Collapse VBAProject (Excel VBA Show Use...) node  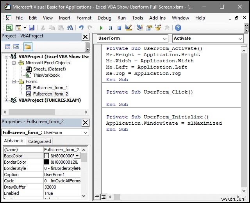click(x=6, y=56)
